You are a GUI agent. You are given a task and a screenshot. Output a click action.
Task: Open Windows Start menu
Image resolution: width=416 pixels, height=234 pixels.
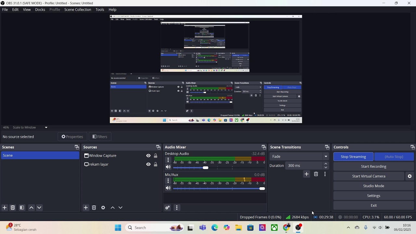tap(118, 227)
